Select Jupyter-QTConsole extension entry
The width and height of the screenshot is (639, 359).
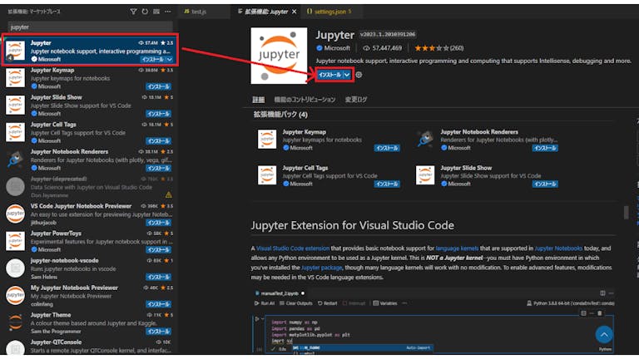point(90,346)
